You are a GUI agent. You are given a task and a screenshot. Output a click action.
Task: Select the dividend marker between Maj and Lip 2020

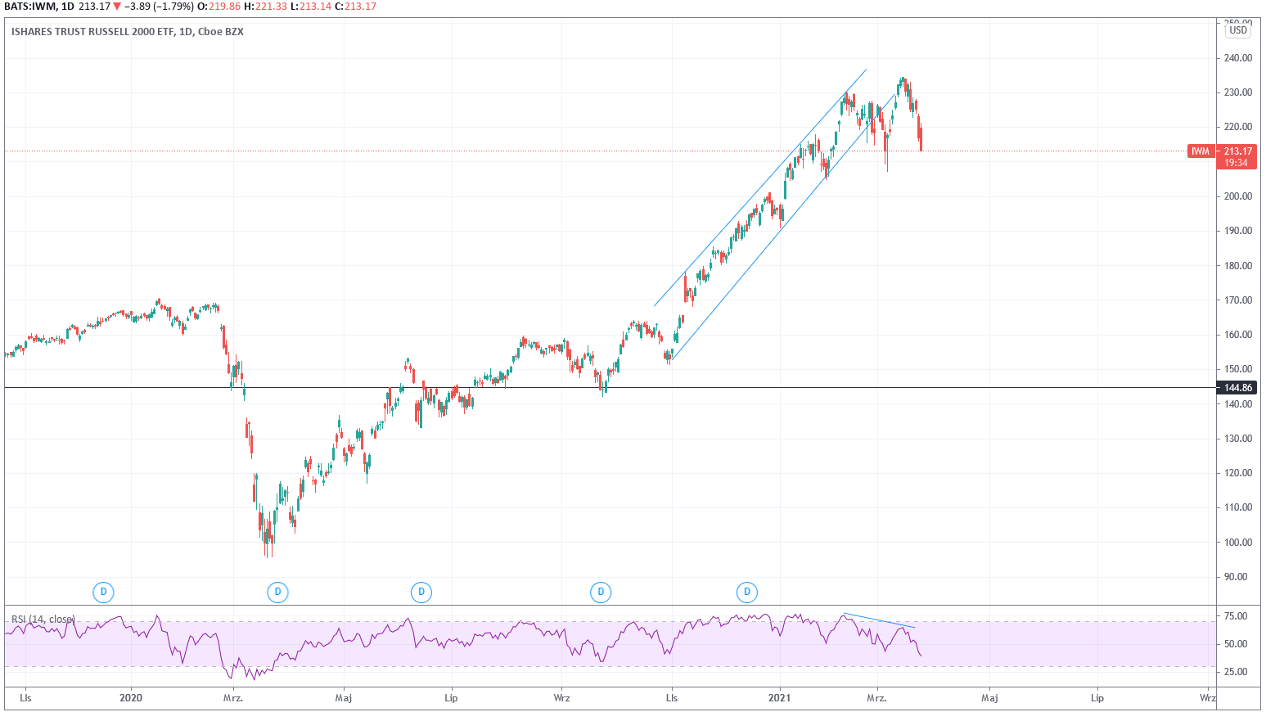(421, 592)
